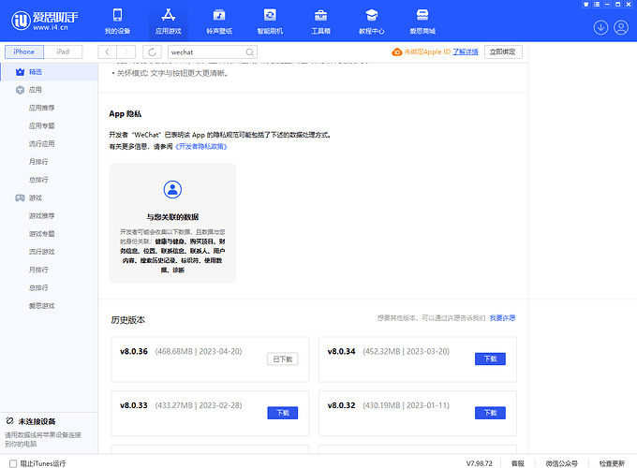Open the 开发者隐私政策 link

tap(201, 146)
